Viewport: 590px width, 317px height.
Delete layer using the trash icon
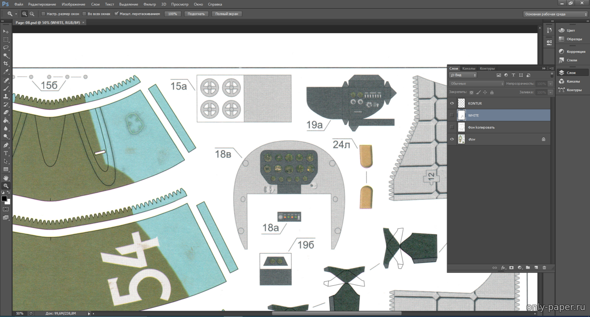coord(544,267)
